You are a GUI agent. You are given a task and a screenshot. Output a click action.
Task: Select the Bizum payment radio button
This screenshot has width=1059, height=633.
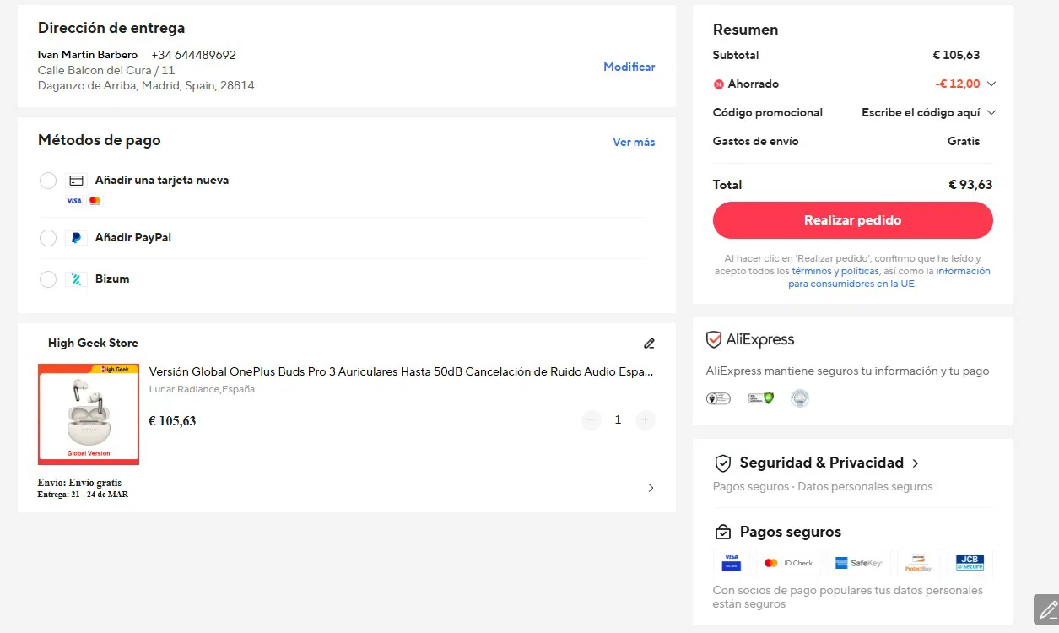click(48, 279)
